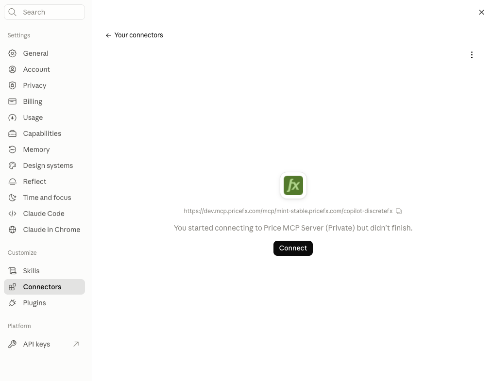
Task: Click the API keys key icon
Action: pos(12,344)
